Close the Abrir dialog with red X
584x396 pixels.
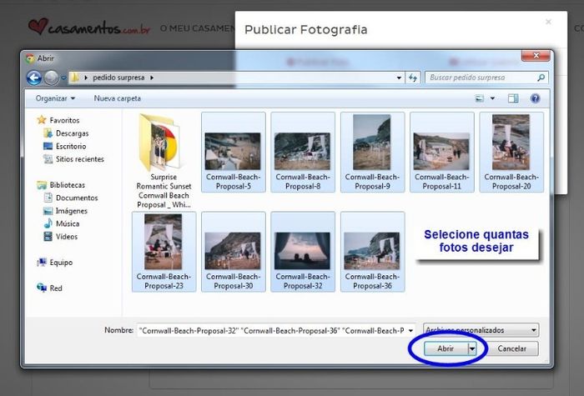(536, 56)
